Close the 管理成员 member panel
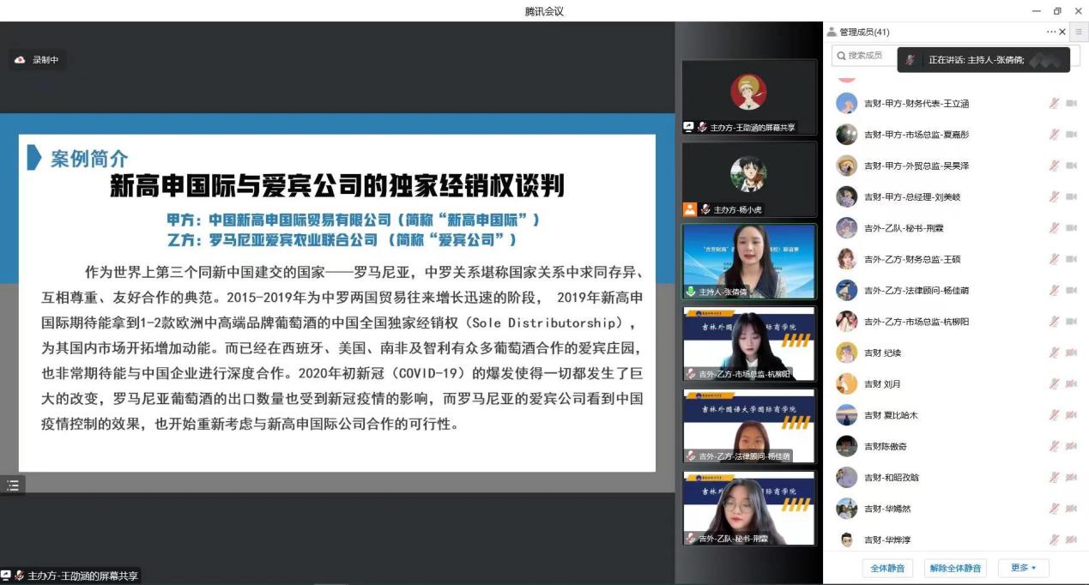The image size is (1089, 585). (1062, 32)
